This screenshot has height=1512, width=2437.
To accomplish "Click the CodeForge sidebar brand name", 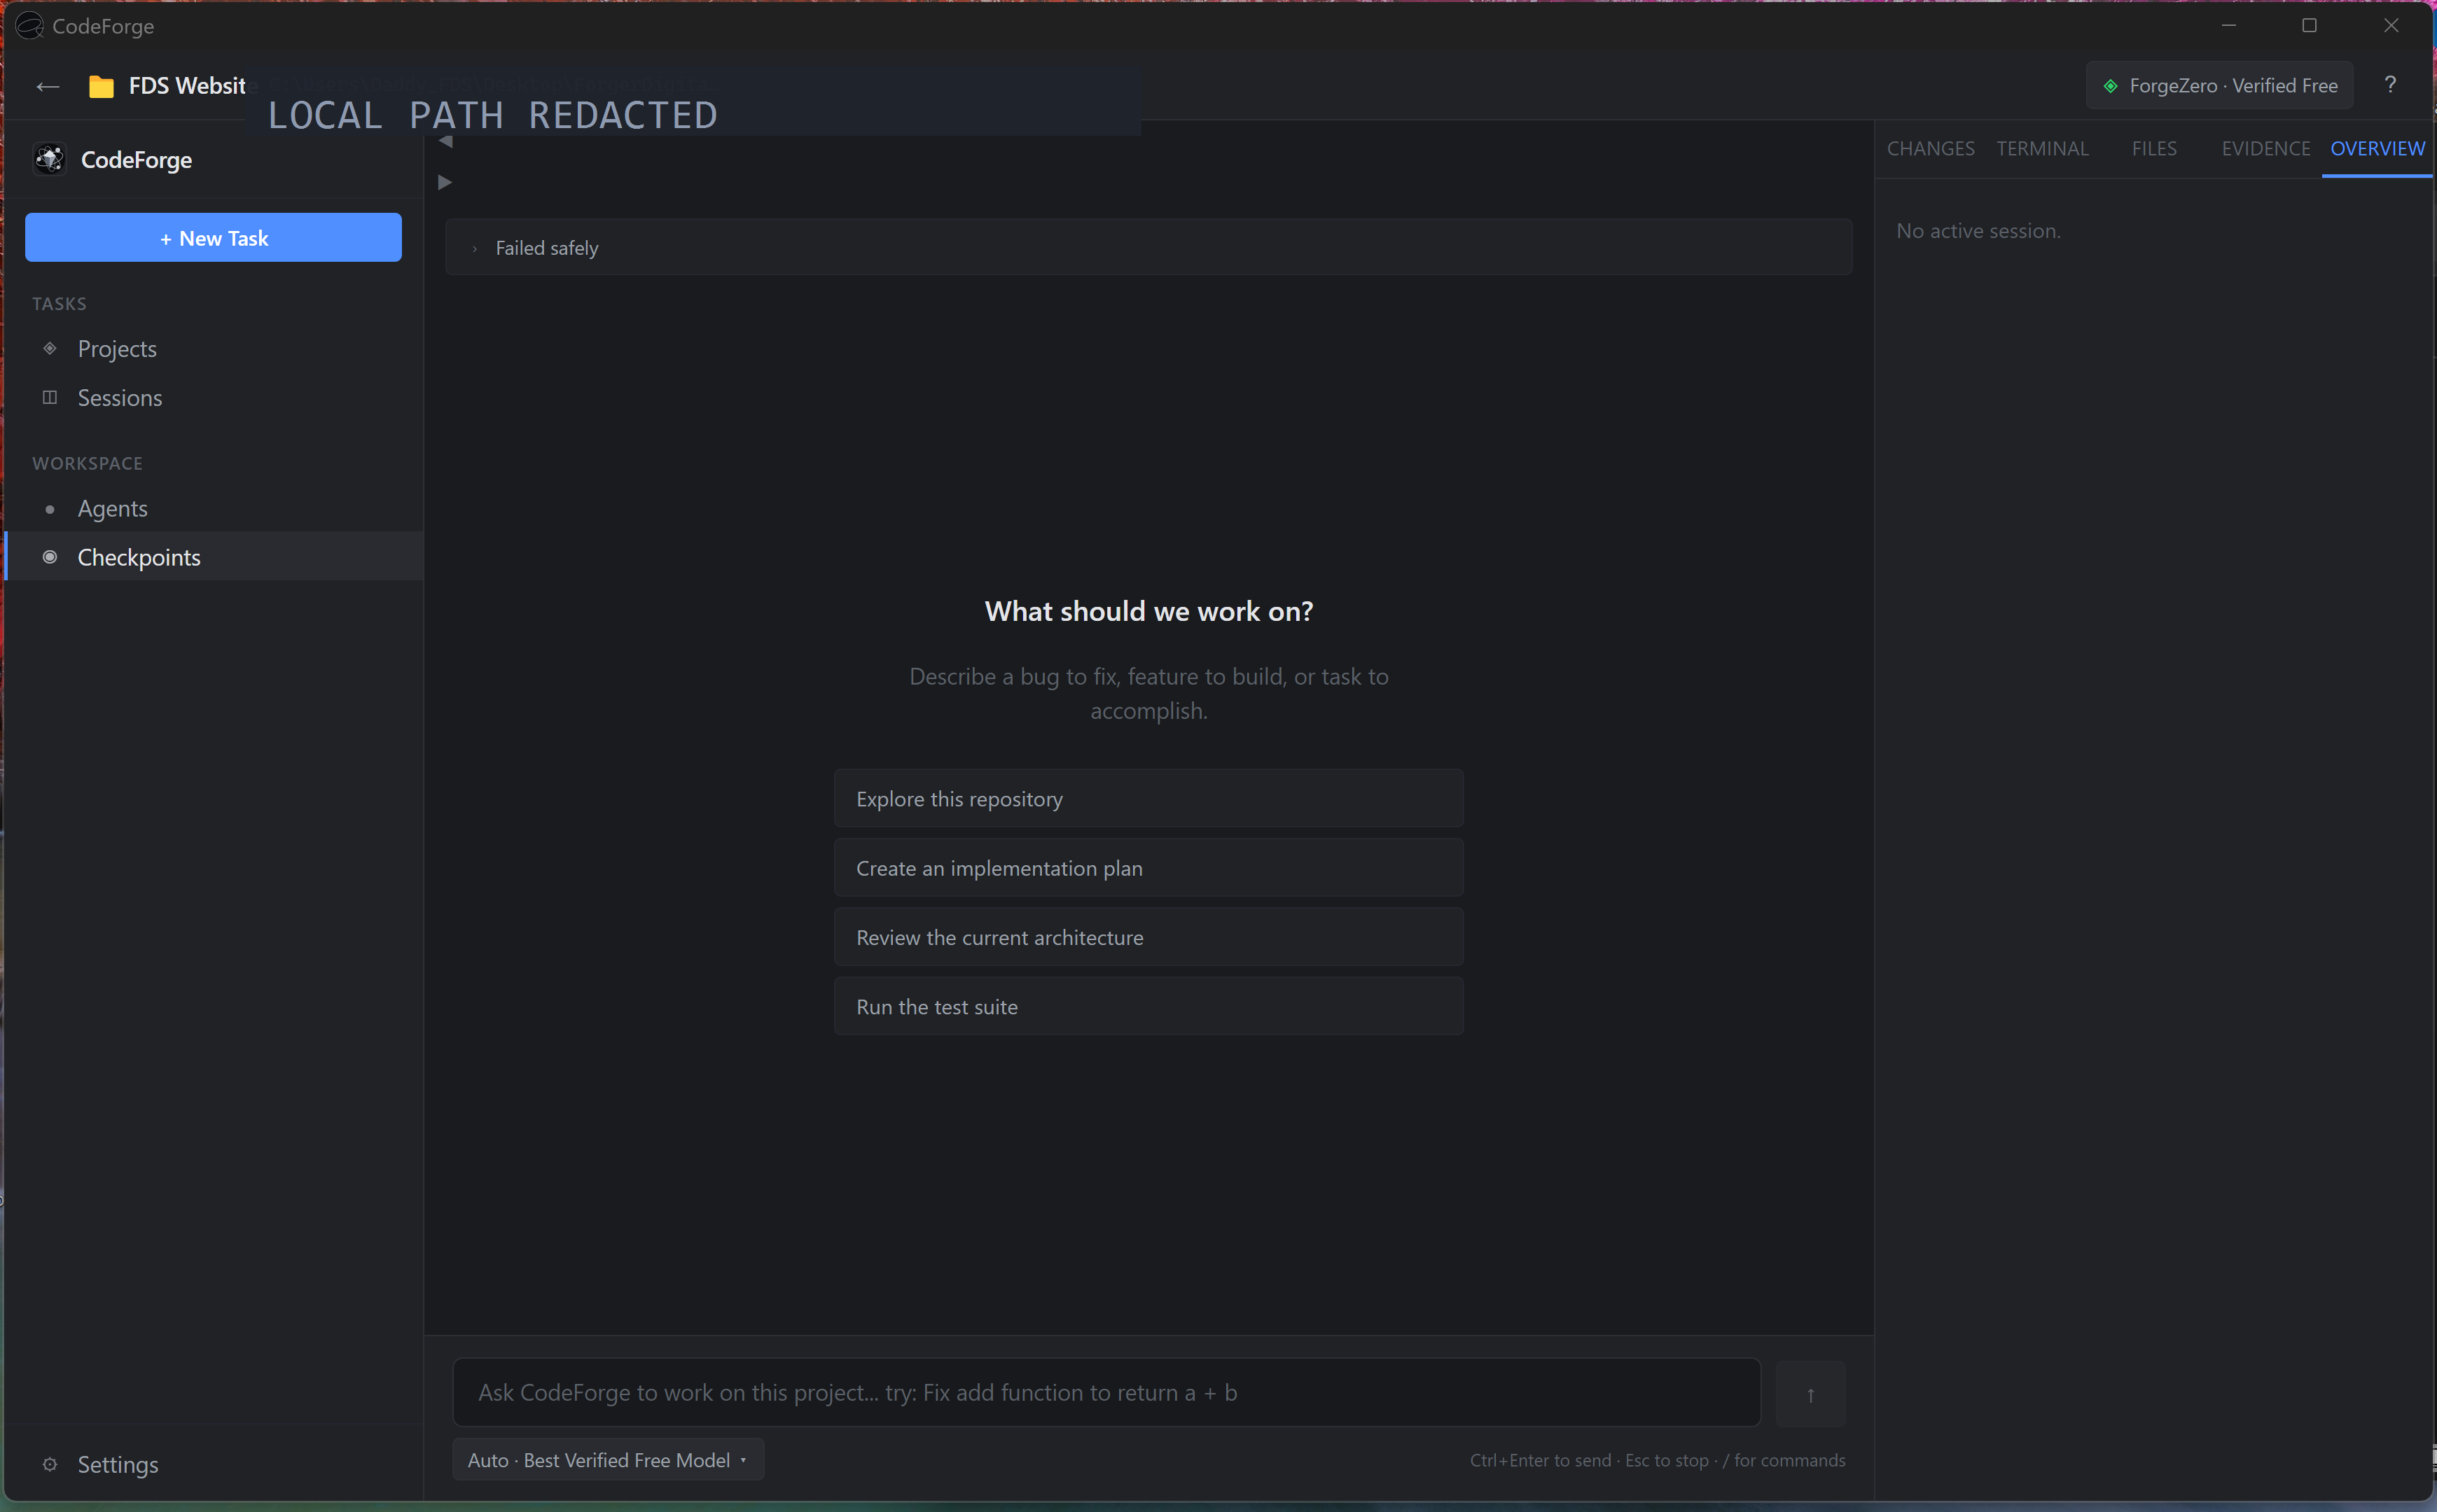I will pos(136,160).
